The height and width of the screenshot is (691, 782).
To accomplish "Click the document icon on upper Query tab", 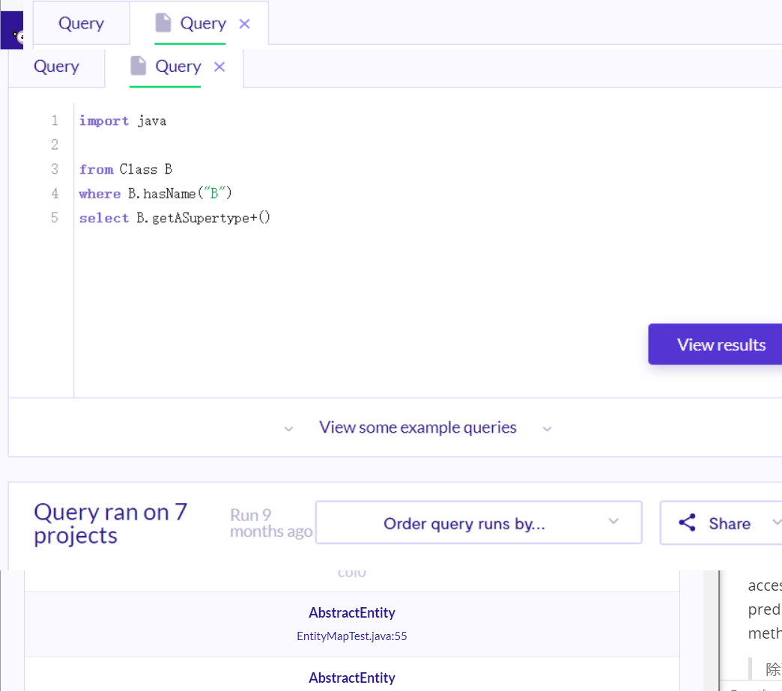I will point(163,23).
